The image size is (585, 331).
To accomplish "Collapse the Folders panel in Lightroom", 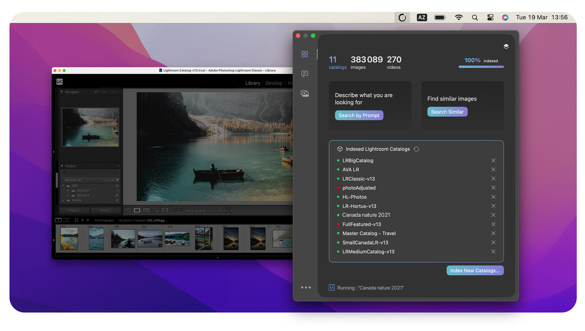I will [62, 166].
